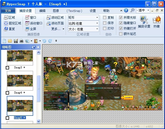Switch to the 捕捉设置 tab
The width and height of the screenshot is (165, 129).
pyautogui.click(x=26, y=11)
